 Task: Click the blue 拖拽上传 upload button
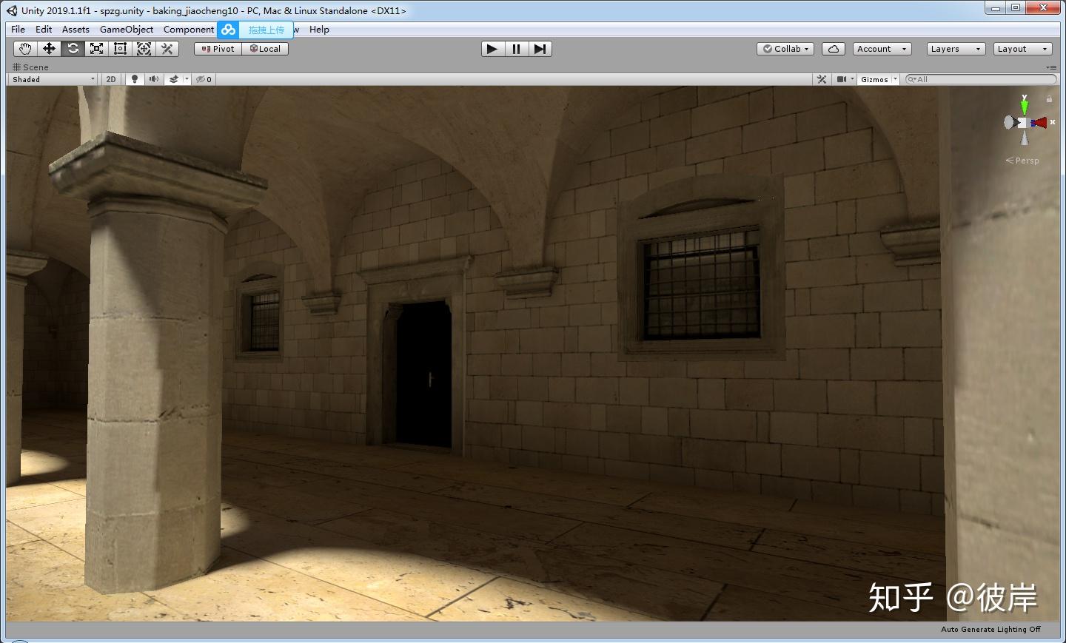[x=266, y=30]
